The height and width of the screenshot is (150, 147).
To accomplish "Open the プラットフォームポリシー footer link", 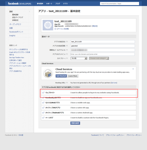I will coord(115,135).
